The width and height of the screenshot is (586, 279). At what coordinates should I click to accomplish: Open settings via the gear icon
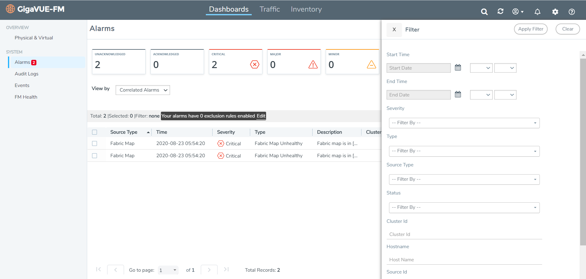tap(555, 12)
